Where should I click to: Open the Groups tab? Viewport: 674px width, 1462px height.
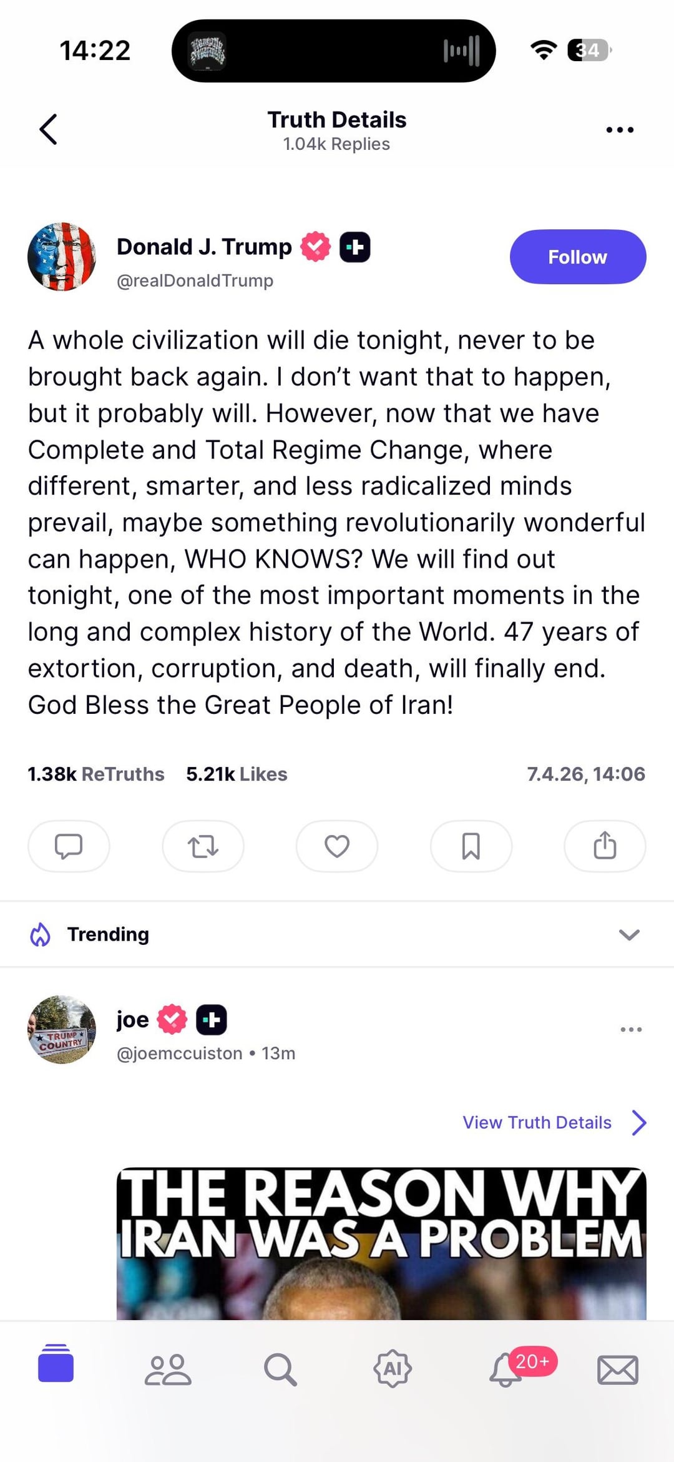pyautogui.click(x=168, y=1370)
